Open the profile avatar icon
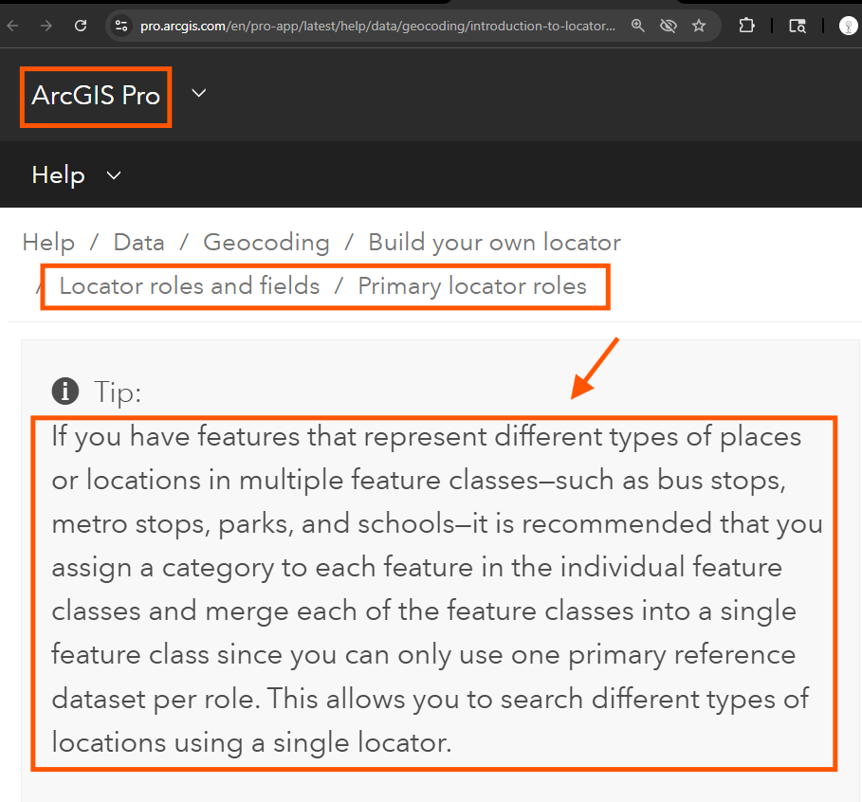 point(849,26)
